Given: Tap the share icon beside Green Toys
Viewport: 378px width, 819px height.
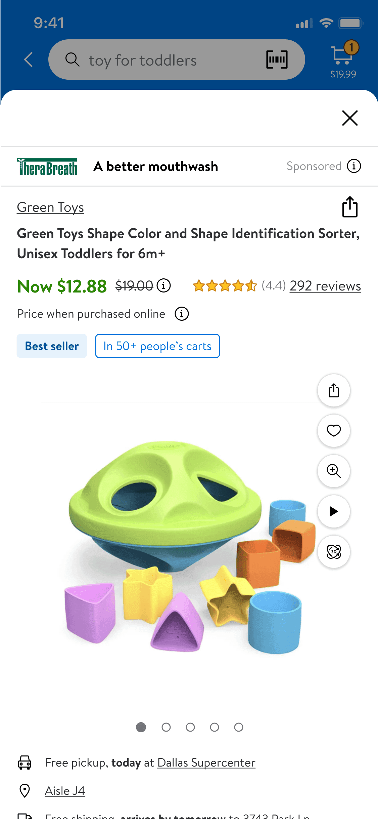Looking at the screenshot, I should 350,207.
